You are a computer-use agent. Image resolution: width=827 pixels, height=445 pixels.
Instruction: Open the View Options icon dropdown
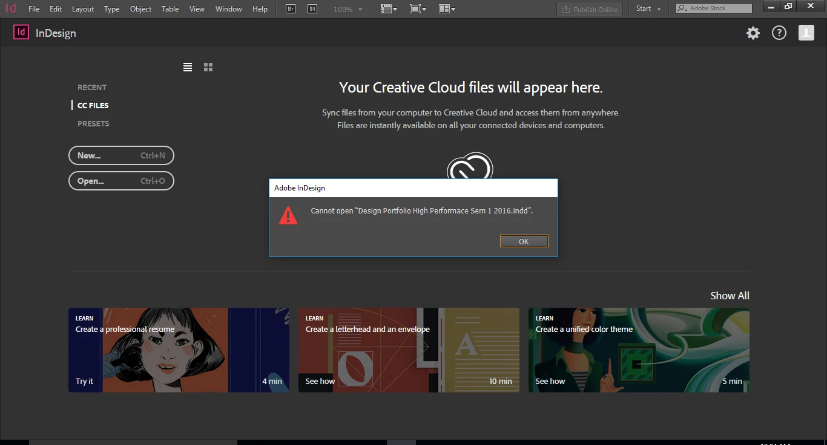(389, 9)
